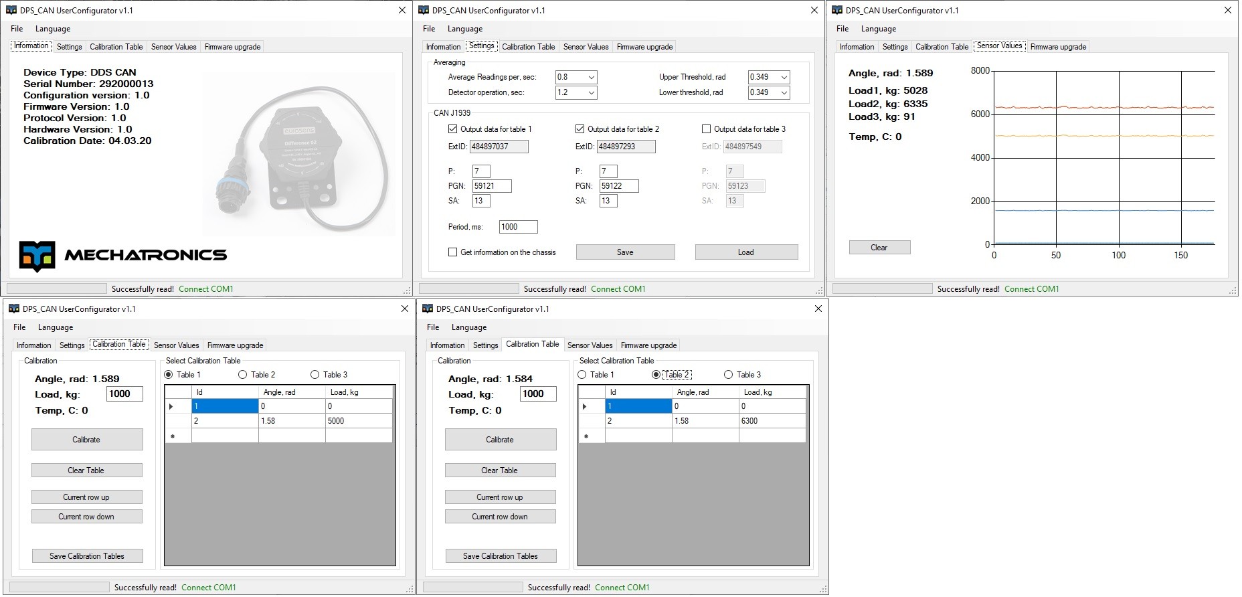Open Language menu in the sensor graph window

click(878, 29)
